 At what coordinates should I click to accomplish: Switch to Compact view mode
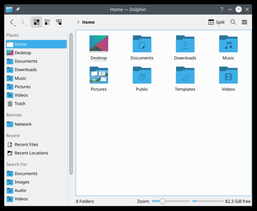tap(48, 22)
